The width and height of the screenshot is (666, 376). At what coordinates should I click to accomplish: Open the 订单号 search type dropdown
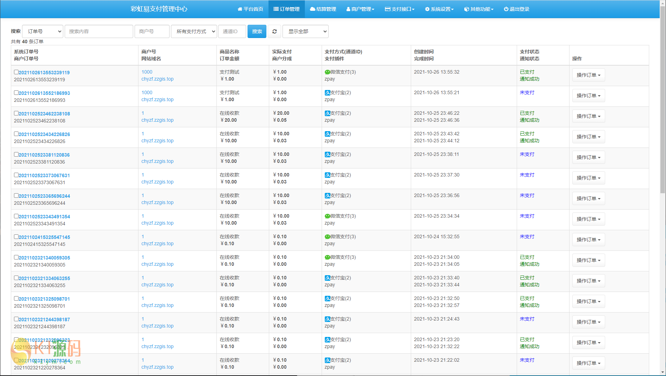point(43,31)
